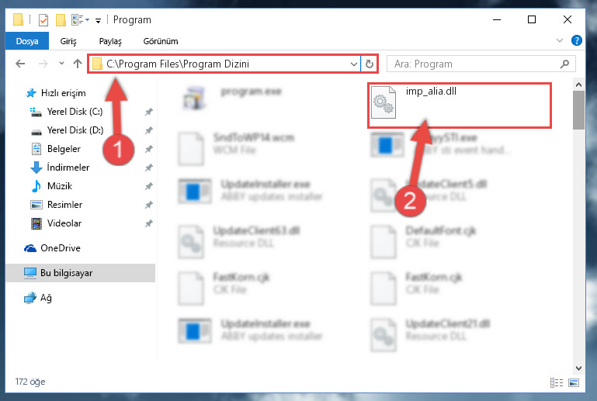This screenshot has height=401, width=597.
Task: Go up one folder level
Action: tap(78, 64)
